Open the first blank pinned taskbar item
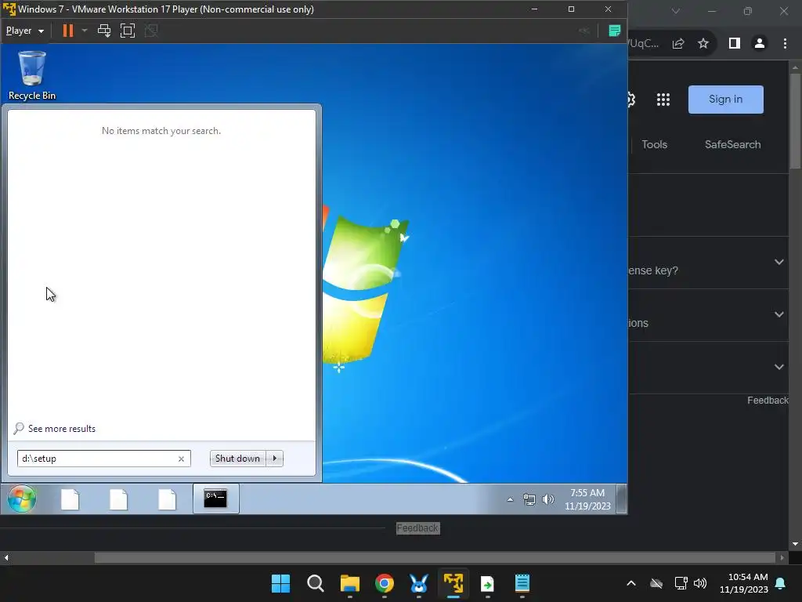The width and height of the screenshot is (802, 602). click(x=70, y=499)
